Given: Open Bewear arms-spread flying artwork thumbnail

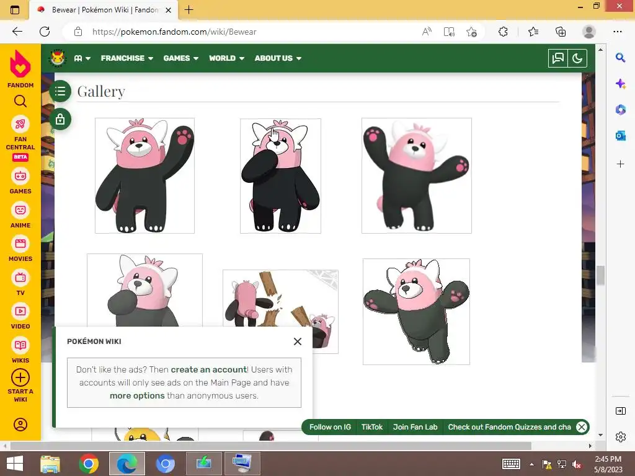Looking at the screenshot, I should click(416, 312).
